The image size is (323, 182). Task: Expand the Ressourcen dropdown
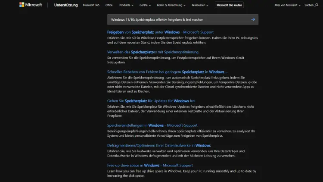pyautogui.click(x=200, y=5)
